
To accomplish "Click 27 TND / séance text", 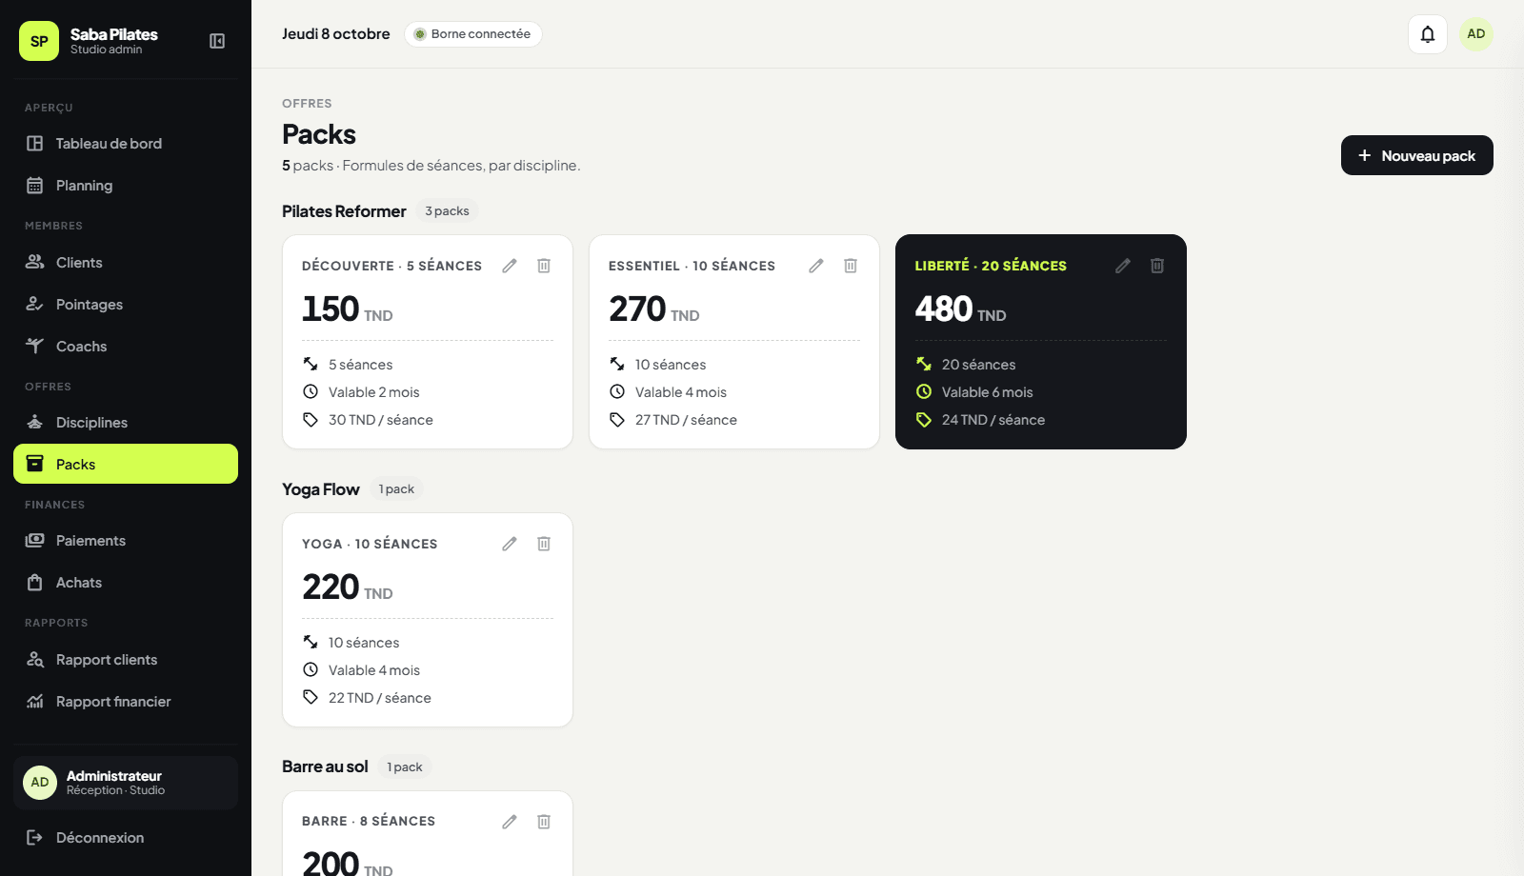I will coord(686,420).
